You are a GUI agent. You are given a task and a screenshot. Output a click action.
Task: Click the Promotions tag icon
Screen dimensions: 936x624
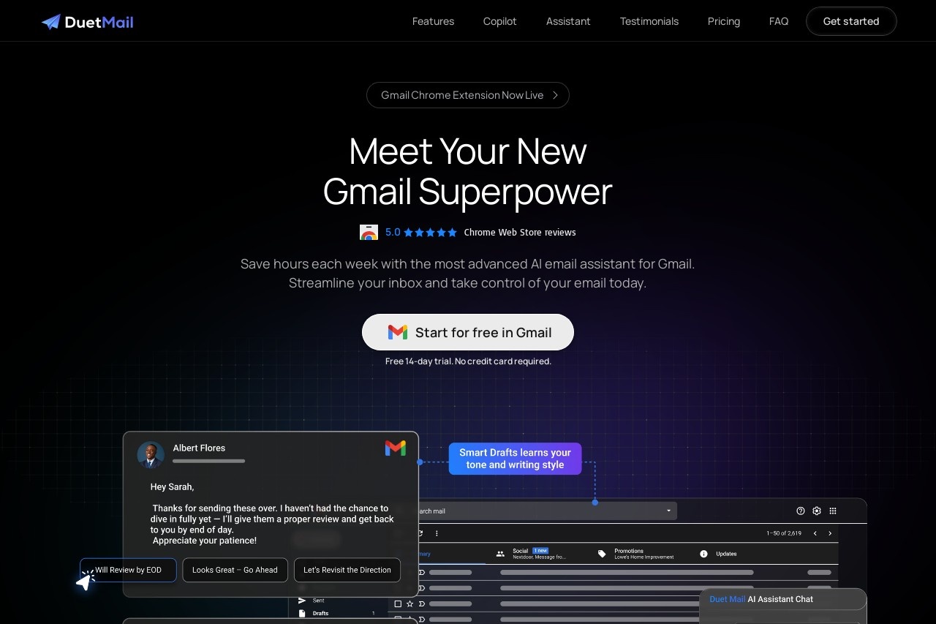[x=602, y=554]
